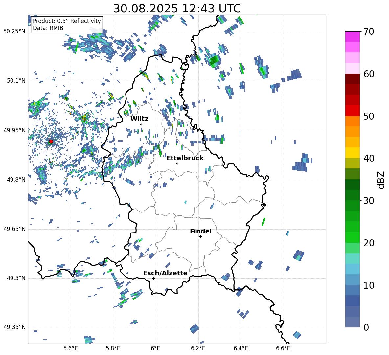This screenshot has height=355, width=389.
Task: Click the 6°E longitude label
Action: point(155,348)
